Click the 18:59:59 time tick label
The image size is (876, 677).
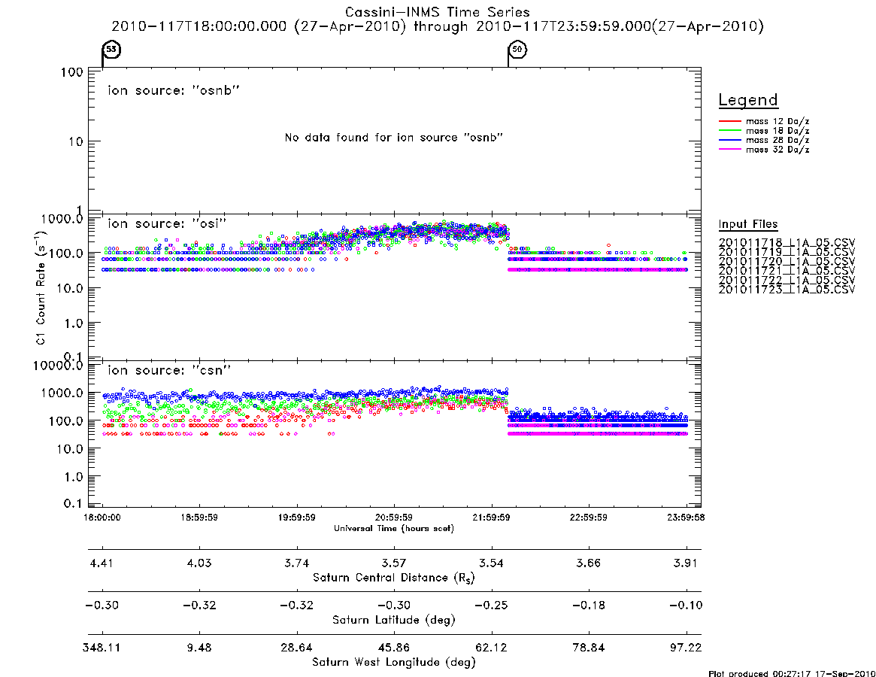199,518
